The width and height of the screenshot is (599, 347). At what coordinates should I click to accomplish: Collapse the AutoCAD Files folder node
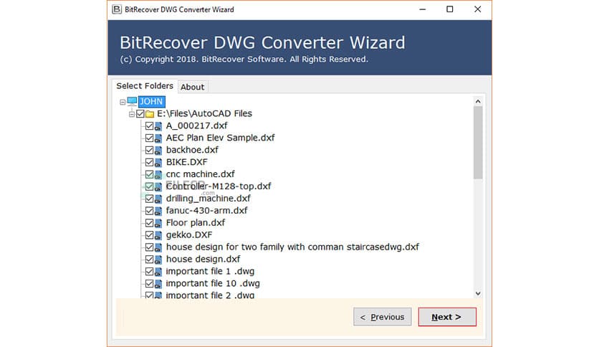(x=131, y=114)
